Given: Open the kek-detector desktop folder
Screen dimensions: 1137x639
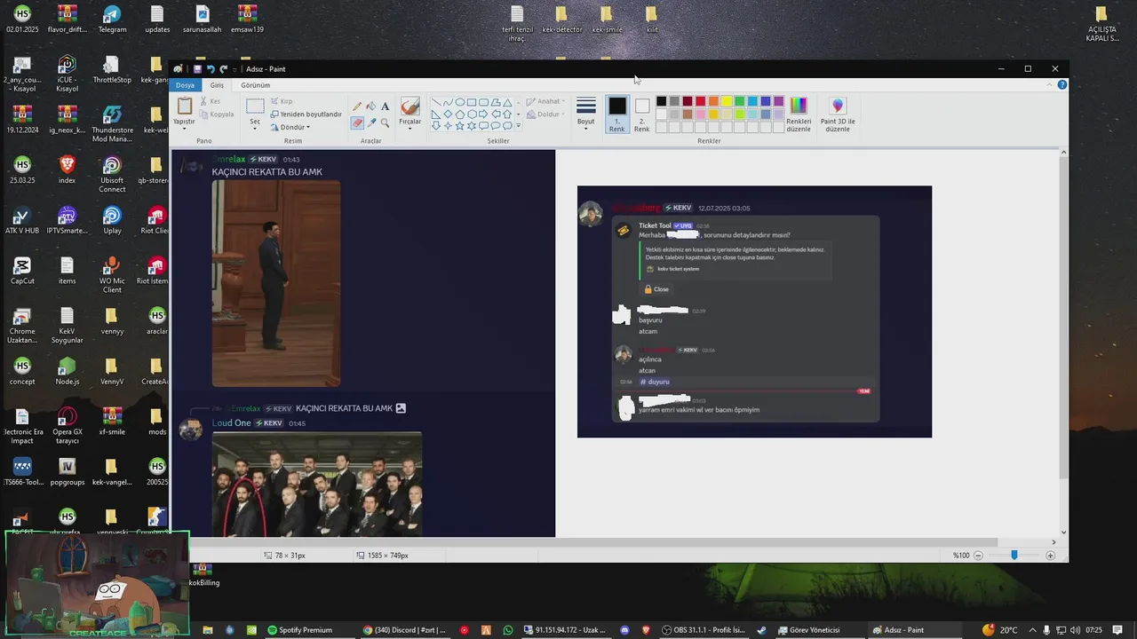Looking at the screenshot, I should pos(561,20).
